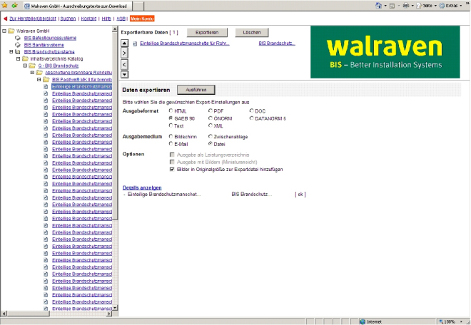471x325 pixels.
Task: Click document icon in exportable data list
Action: click(135, 43)
